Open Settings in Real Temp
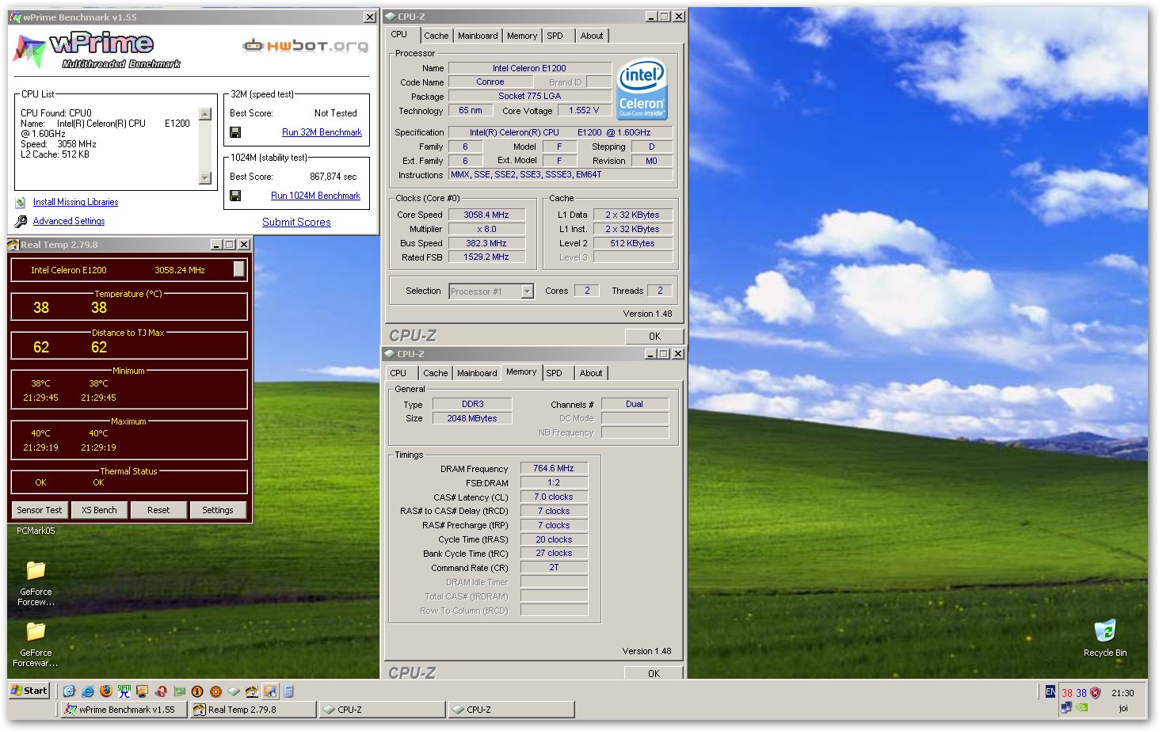The width and height of the screenshot is (1159, 731). coord(218,510)
